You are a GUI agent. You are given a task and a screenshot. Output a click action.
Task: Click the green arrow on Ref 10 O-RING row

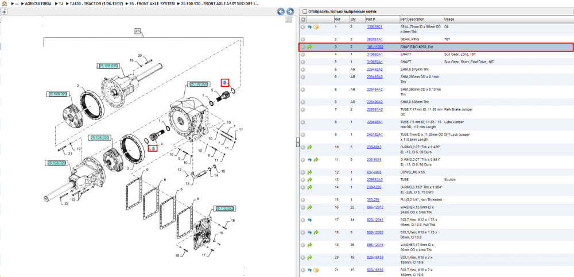pyautogui.click(x=310, y=147)
